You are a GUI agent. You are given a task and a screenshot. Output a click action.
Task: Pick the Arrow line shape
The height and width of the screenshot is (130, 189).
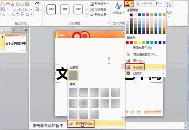(x=13, y=9)
